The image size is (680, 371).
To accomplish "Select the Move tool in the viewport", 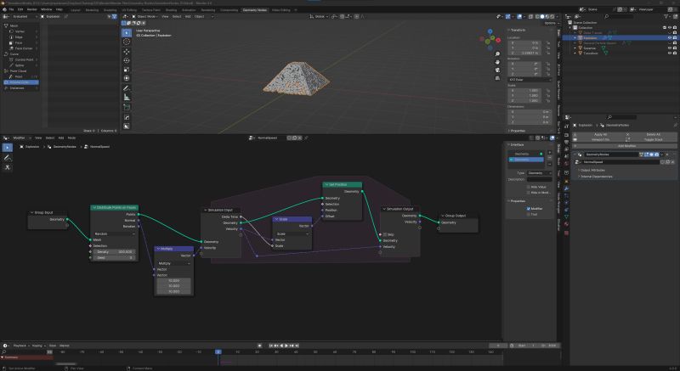I will pyautogui.click(x=126, y=52).
